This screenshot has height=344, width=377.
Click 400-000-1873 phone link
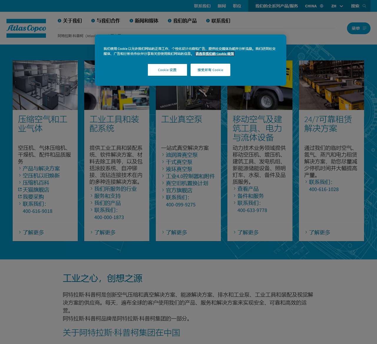(x=109, y=217)
